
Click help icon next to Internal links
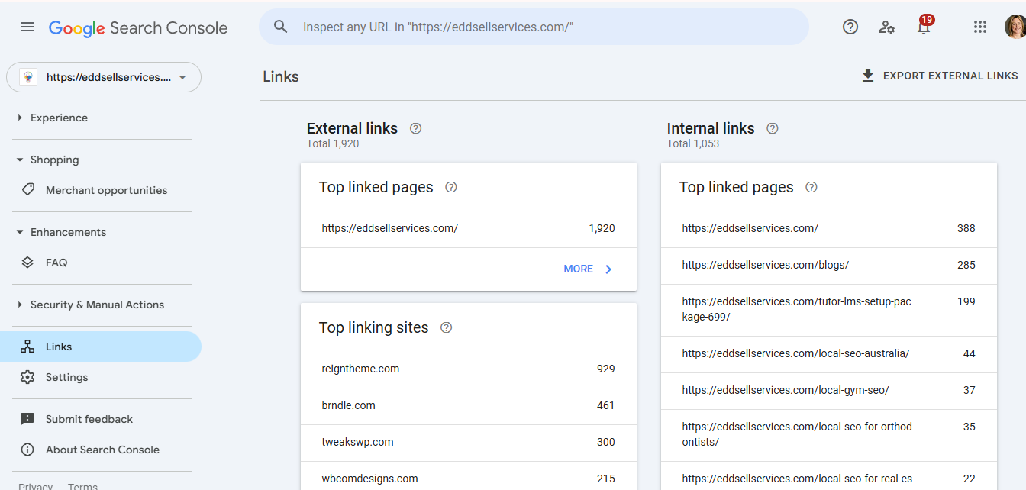coord(773,128)
